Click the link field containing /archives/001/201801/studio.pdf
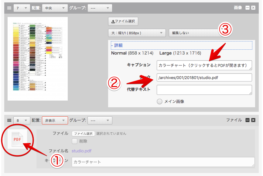The width and height of the screenshot is (263, 176). click(204, 78)
